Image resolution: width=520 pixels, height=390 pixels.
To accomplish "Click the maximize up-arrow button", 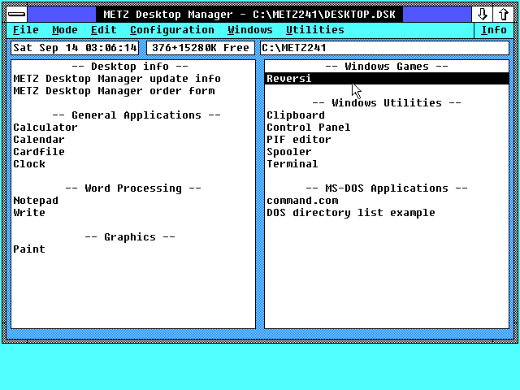I will tap(503, 15).
